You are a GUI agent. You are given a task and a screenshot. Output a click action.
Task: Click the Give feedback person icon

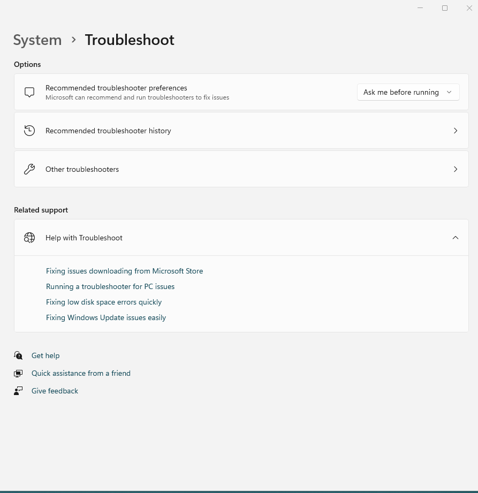coord(18,391)
